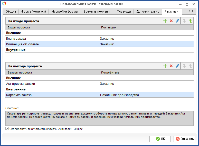Click the Поставщик column header
Screen dimensions: 199x146
click(x=146, y=27)
